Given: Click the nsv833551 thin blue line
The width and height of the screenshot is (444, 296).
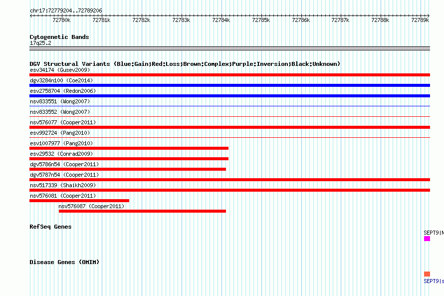Looking at the screenshot, I should pyautogui.click(x=229, y=106).
